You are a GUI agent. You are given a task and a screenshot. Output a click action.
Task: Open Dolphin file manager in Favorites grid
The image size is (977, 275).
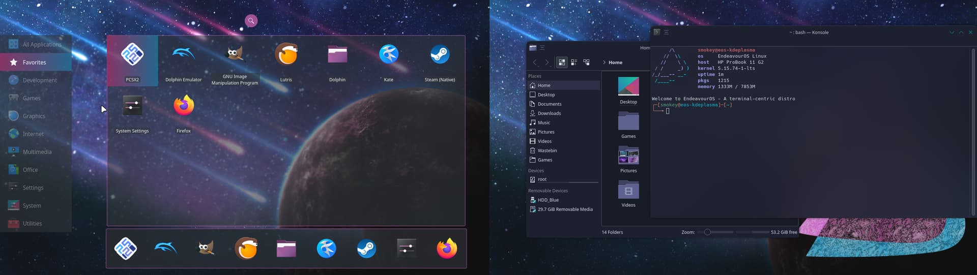coord(337,60)
